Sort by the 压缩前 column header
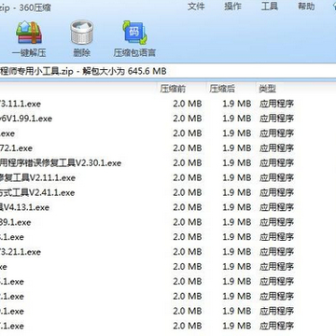 pos(173,90)
